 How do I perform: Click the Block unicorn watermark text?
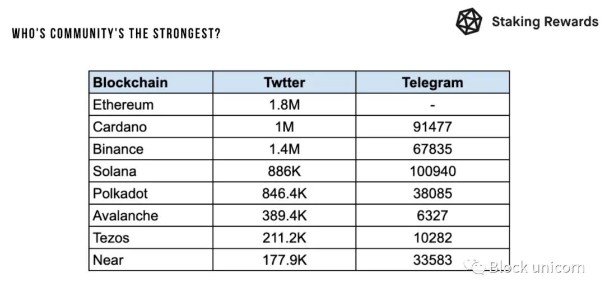(x=537, y=267)
